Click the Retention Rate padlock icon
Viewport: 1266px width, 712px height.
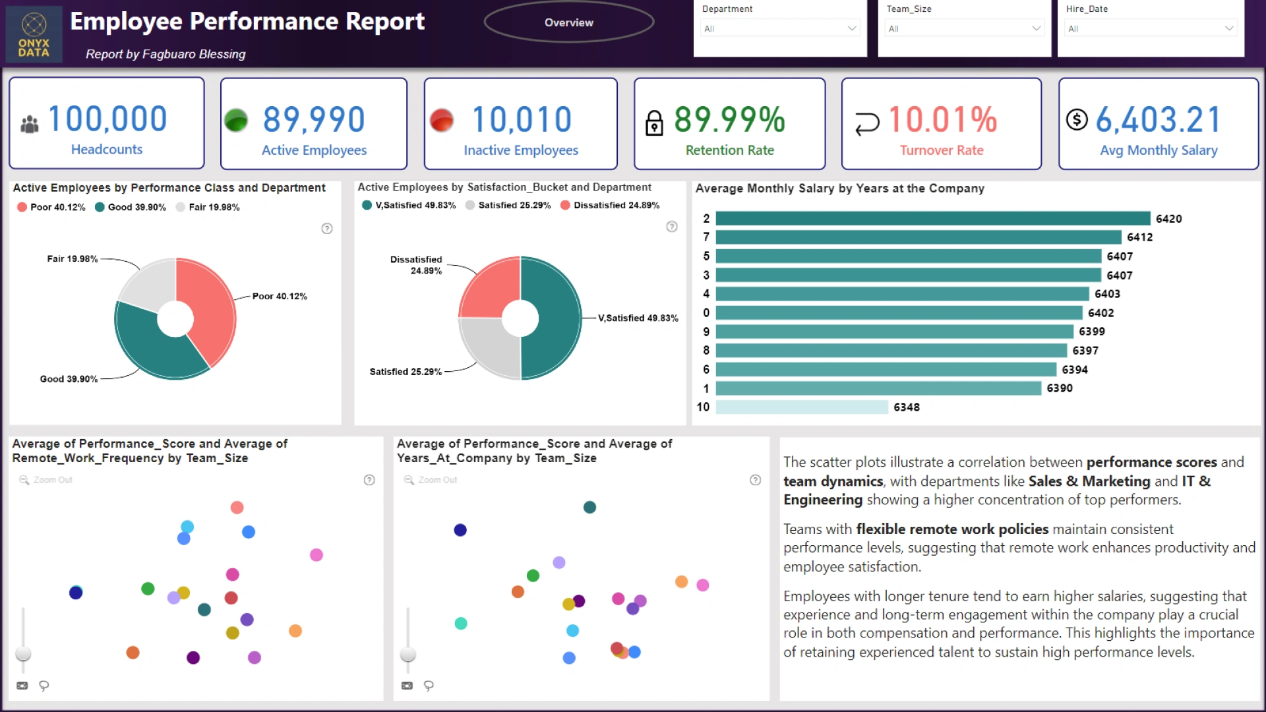point(654,123)
